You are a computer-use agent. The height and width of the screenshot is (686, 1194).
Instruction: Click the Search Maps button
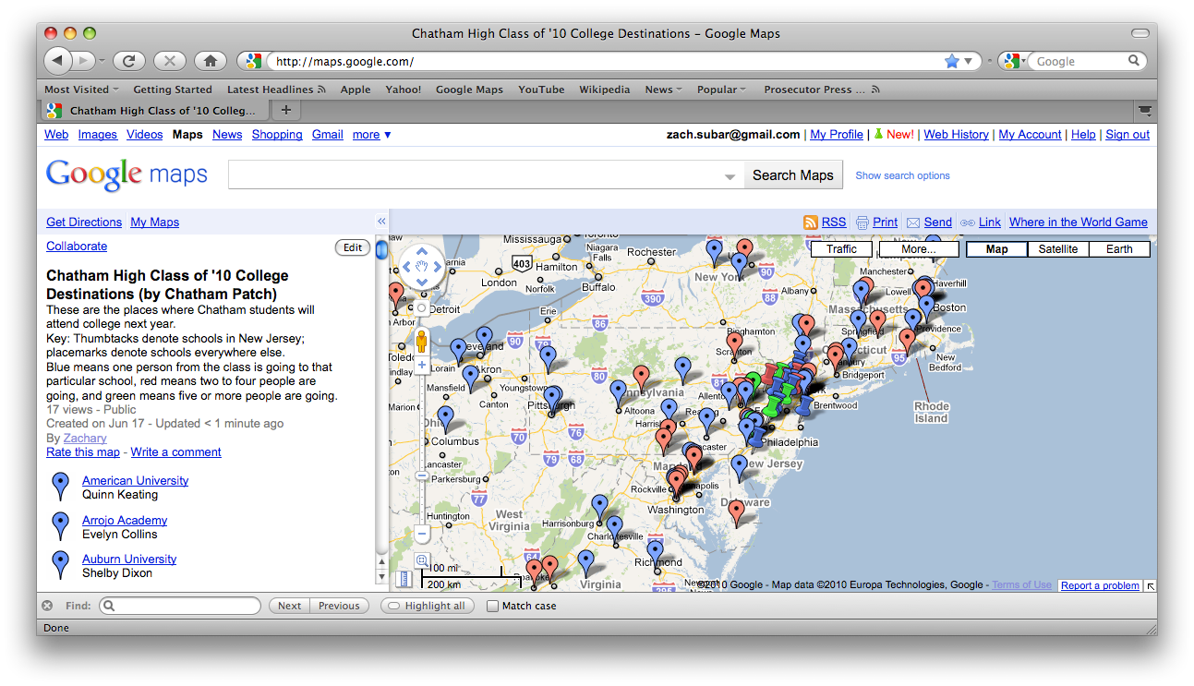point(792,175)
